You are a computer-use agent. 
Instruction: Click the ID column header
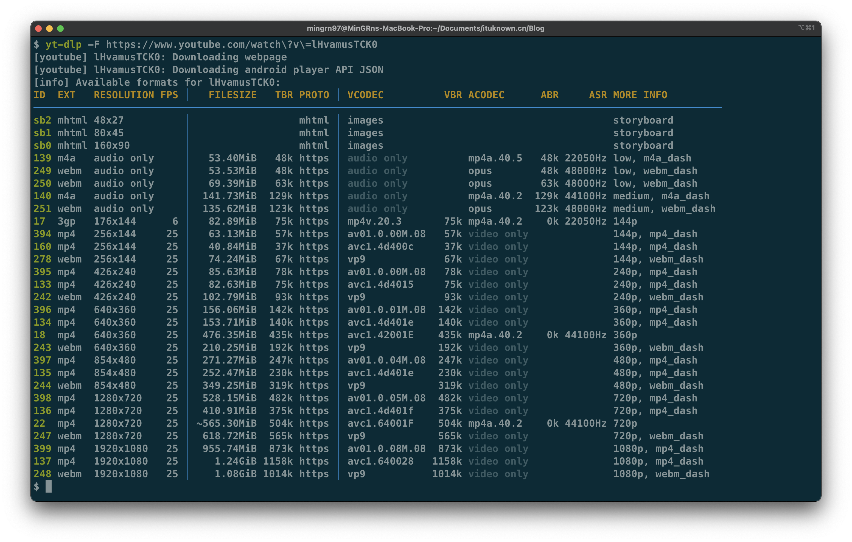[x=40, y=95]
